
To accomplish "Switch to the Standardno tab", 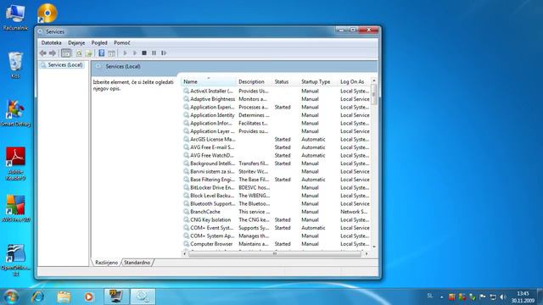I will point(137,263).
